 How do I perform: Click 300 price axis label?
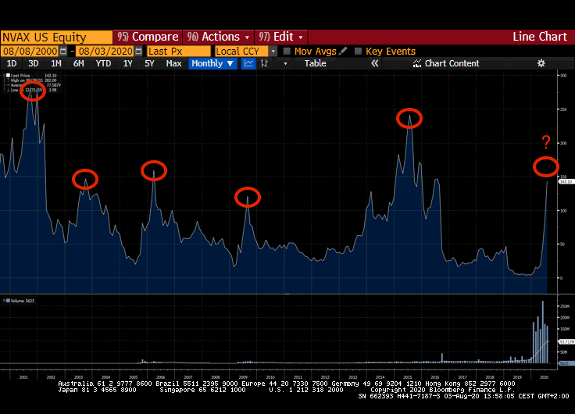(563, 76)
